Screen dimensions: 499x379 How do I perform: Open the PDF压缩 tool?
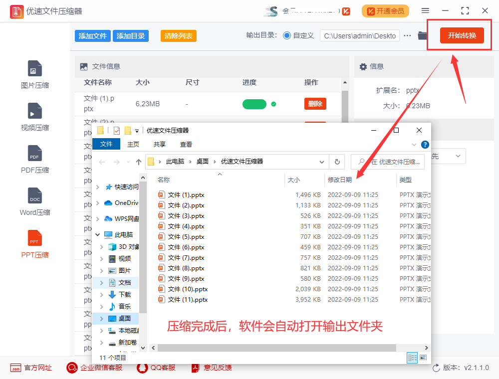pyautogui.click(x=35, y=159)
